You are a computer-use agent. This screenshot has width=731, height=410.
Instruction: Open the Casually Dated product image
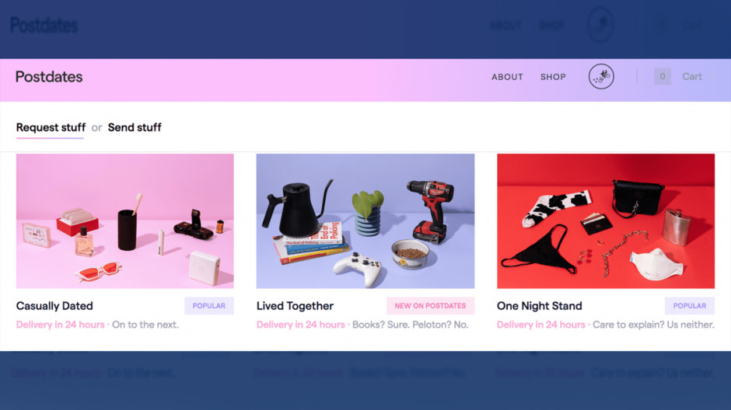click(125, 221)
